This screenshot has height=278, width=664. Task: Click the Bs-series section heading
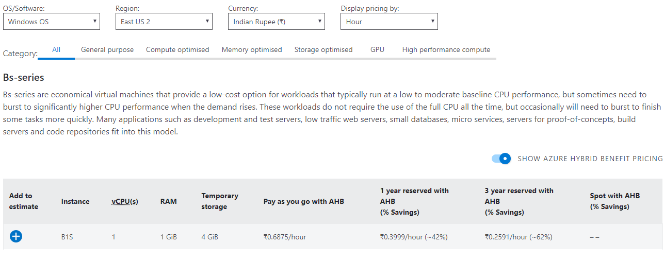[x=24, y=78]
